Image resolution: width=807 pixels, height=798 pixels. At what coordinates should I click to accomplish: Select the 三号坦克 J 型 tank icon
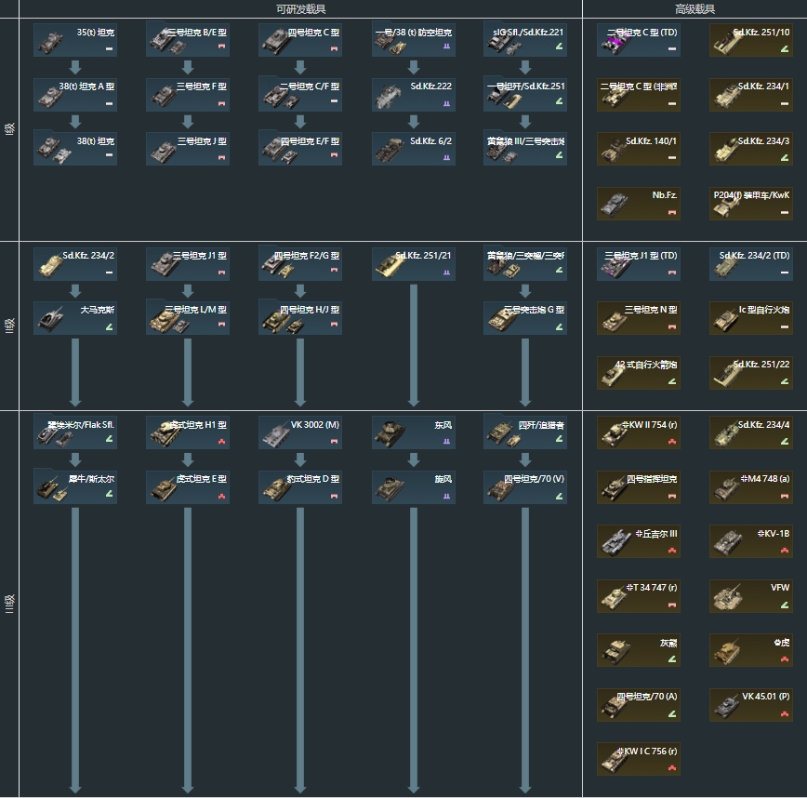tap(163, 152)
